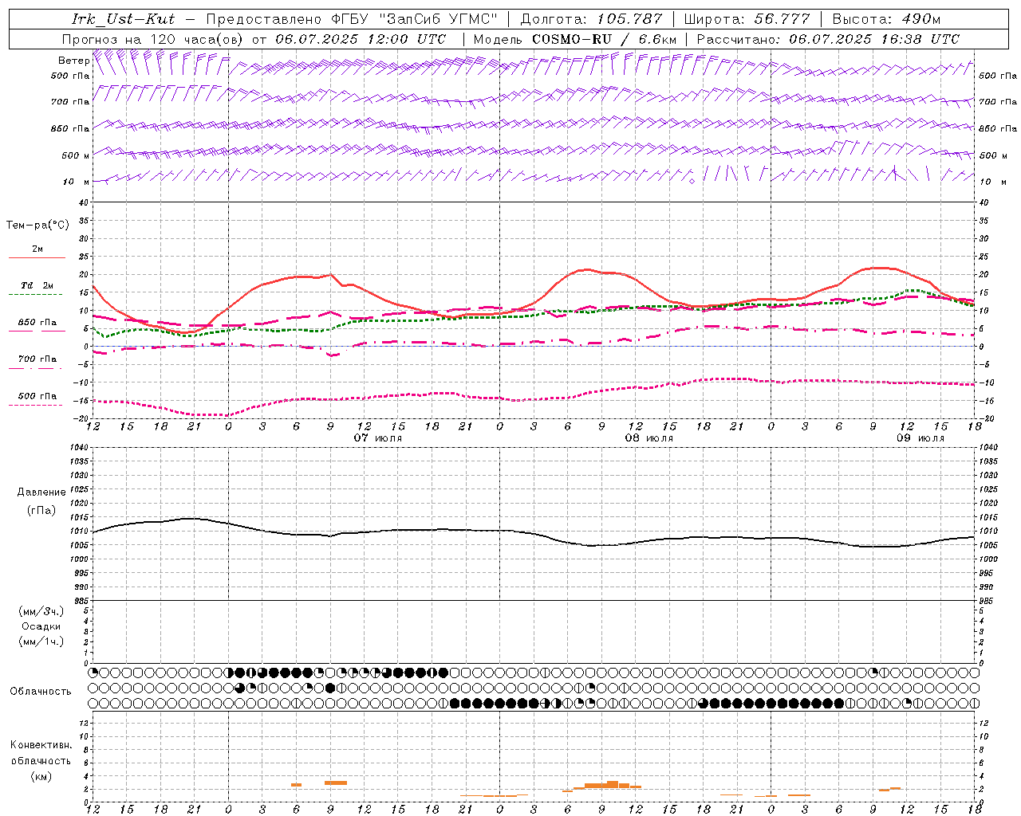Click the "500 м" wind level label on left

[x=76, y=155]
